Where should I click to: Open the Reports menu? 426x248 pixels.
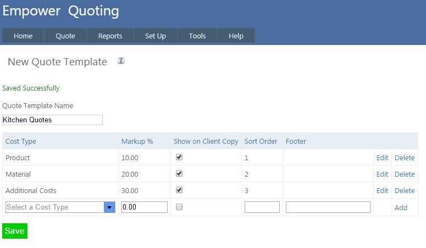coord(110,36)
